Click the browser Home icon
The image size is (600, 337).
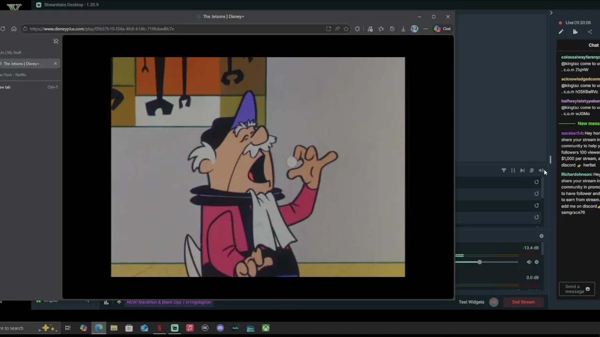point(14,29)
